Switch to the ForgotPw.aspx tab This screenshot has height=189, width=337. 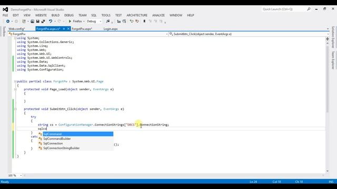tap(82, 29)
